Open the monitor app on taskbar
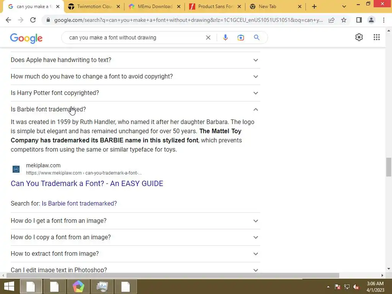The height and width of the screenshot is (294, 392). pyautogui.click(x=102, y=286)
